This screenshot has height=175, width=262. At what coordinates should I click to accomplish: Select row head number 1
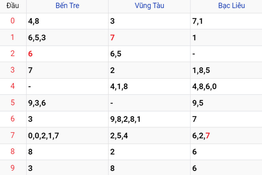[x=12, y=37]
